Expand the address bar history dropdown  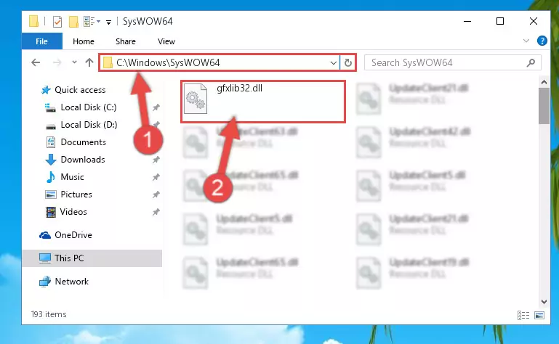click(x=334, y=63)
